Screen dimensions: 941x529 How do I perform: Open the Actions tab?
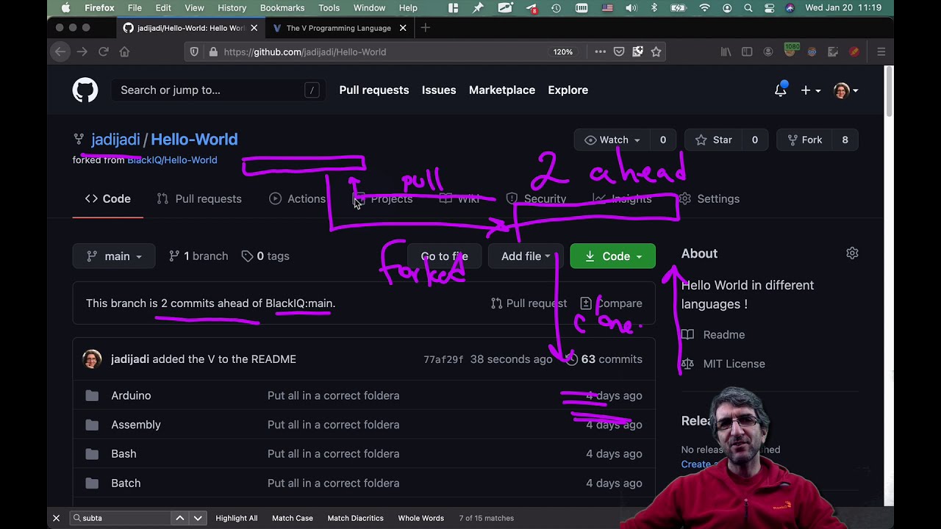tap(298, 198)
